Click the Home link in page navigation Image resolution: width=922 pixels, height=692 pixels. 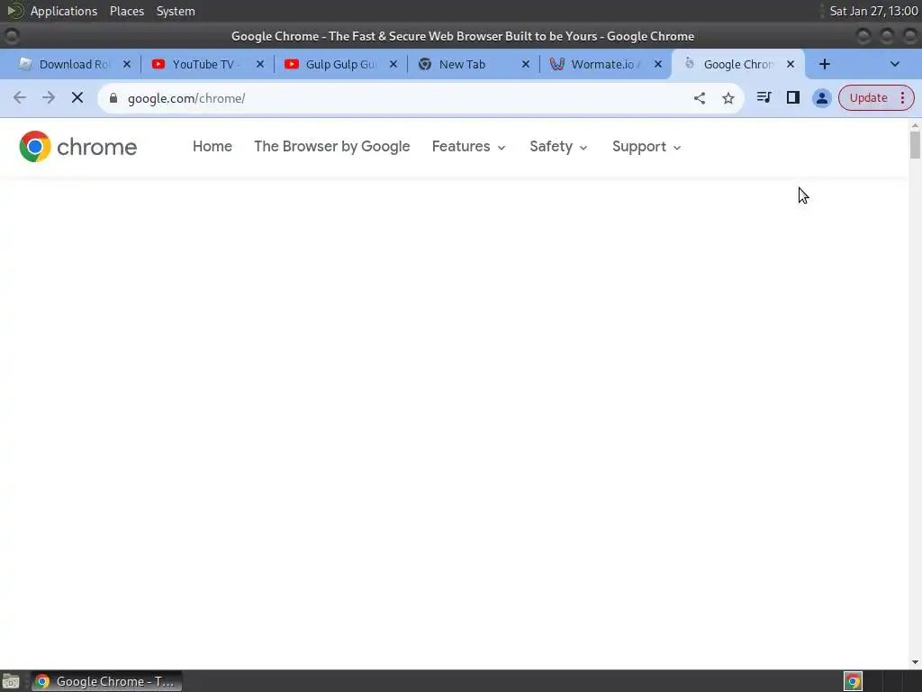(x=212, y=147)
